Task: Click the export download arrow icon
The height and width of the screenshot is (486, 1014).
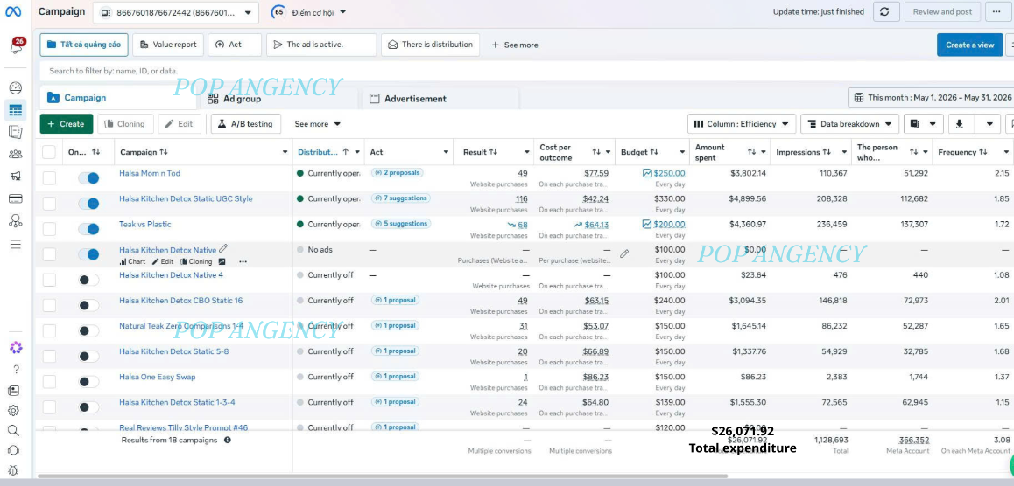Action: 959,124
